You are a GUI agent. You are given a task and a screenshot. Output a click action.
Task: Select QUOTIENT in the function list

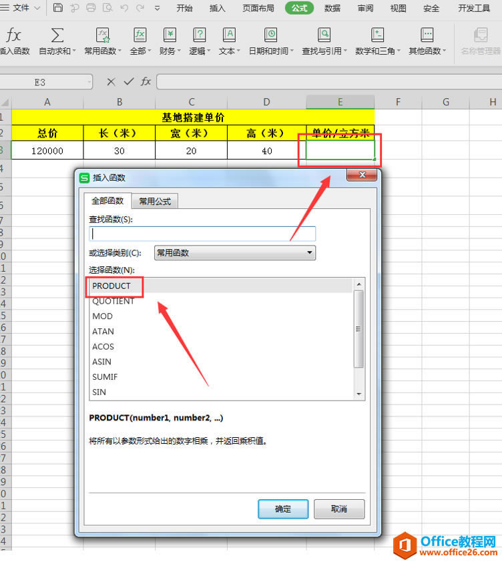click(x=220, y=301)
